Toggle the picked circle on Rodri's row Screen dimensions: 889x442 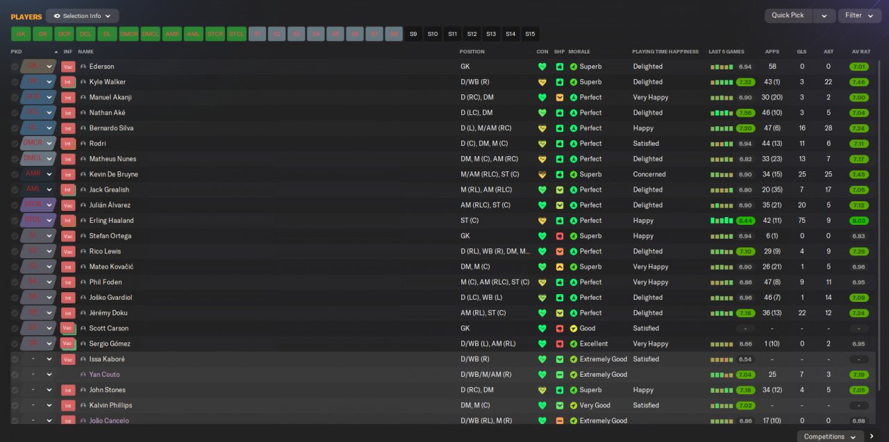point(15,144)
